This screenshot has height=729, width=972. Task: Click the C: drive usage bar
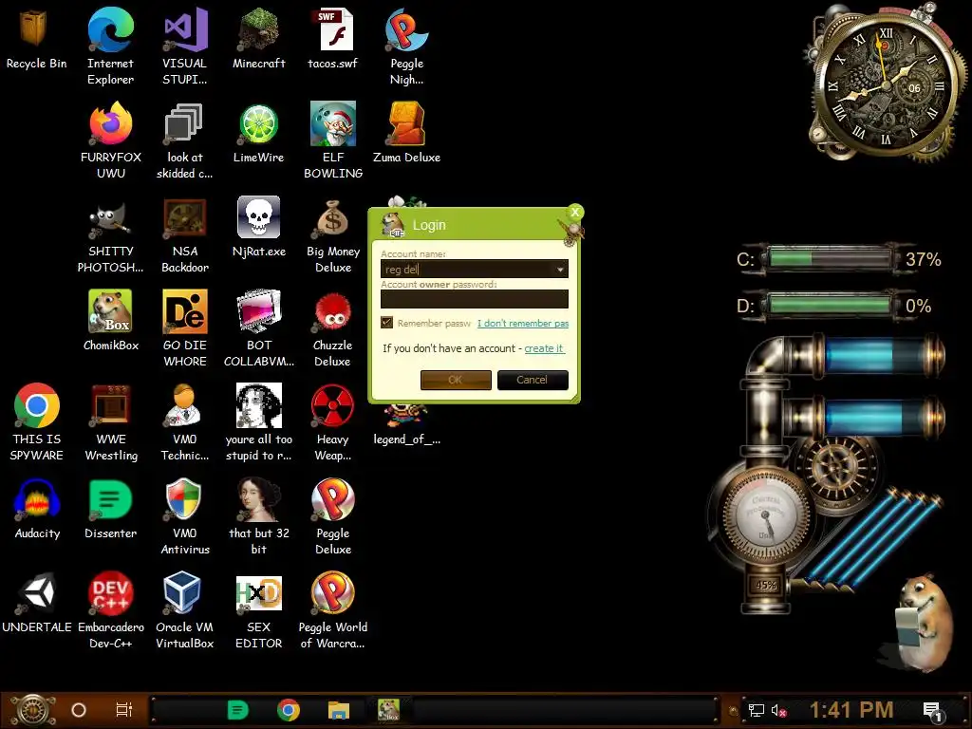(x=830, y=258)
